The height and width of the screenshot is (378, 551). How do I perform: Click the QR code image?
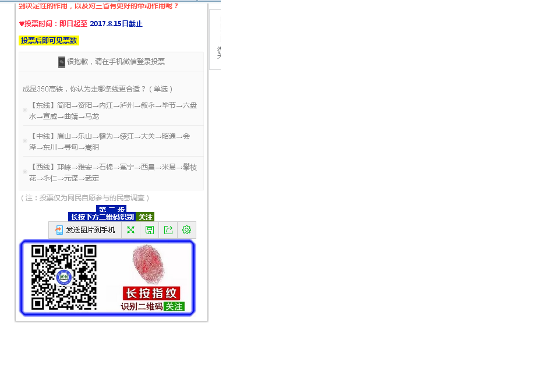coord(64,277)
